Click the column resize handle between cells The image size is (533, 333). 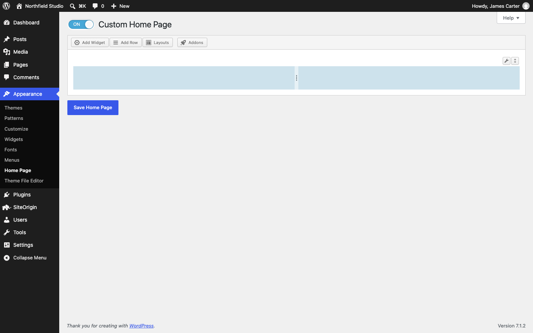296,78
